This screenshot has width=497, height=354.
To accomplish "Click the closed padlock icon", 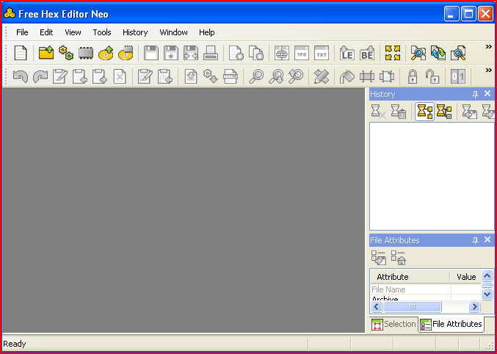I will [412, 77].
